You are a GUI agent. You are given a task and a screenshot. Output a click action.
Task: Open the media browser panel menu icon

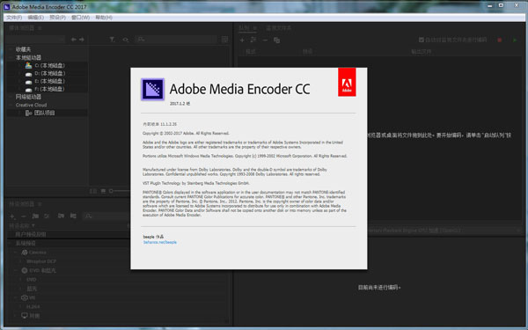[40, 28]
